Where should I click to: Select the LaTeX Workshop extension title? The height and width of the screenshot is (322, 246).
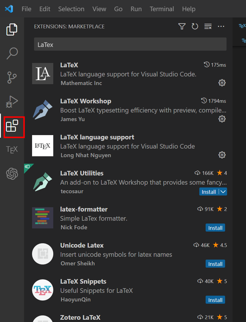(86, 101)
